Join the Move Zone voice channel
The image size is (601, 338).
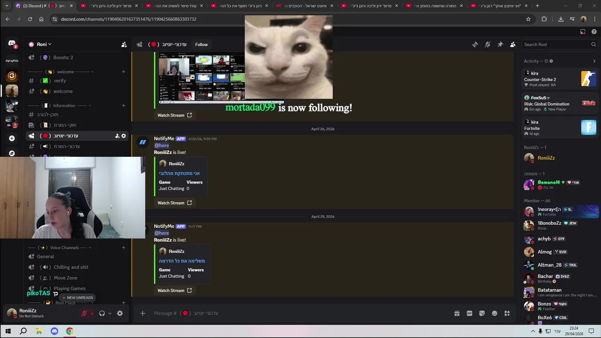[x=77, y=278]
